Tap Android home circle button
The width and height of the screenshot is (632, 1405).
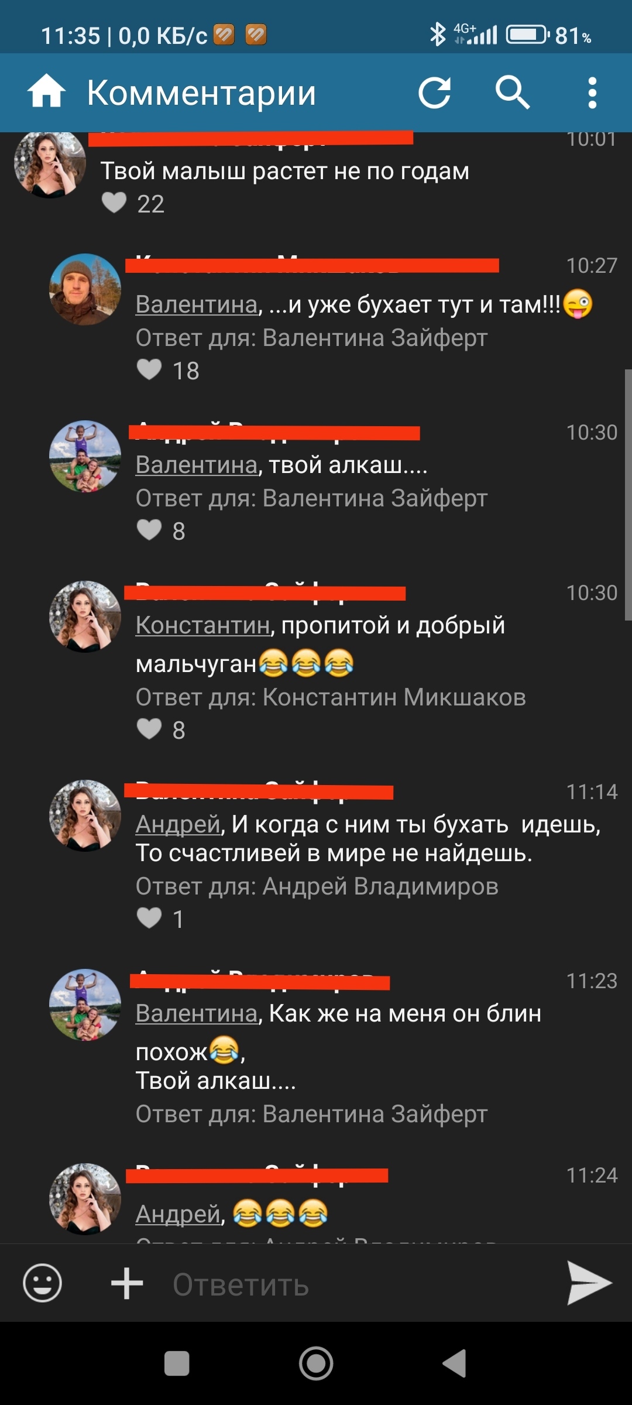coord(316,1363)
